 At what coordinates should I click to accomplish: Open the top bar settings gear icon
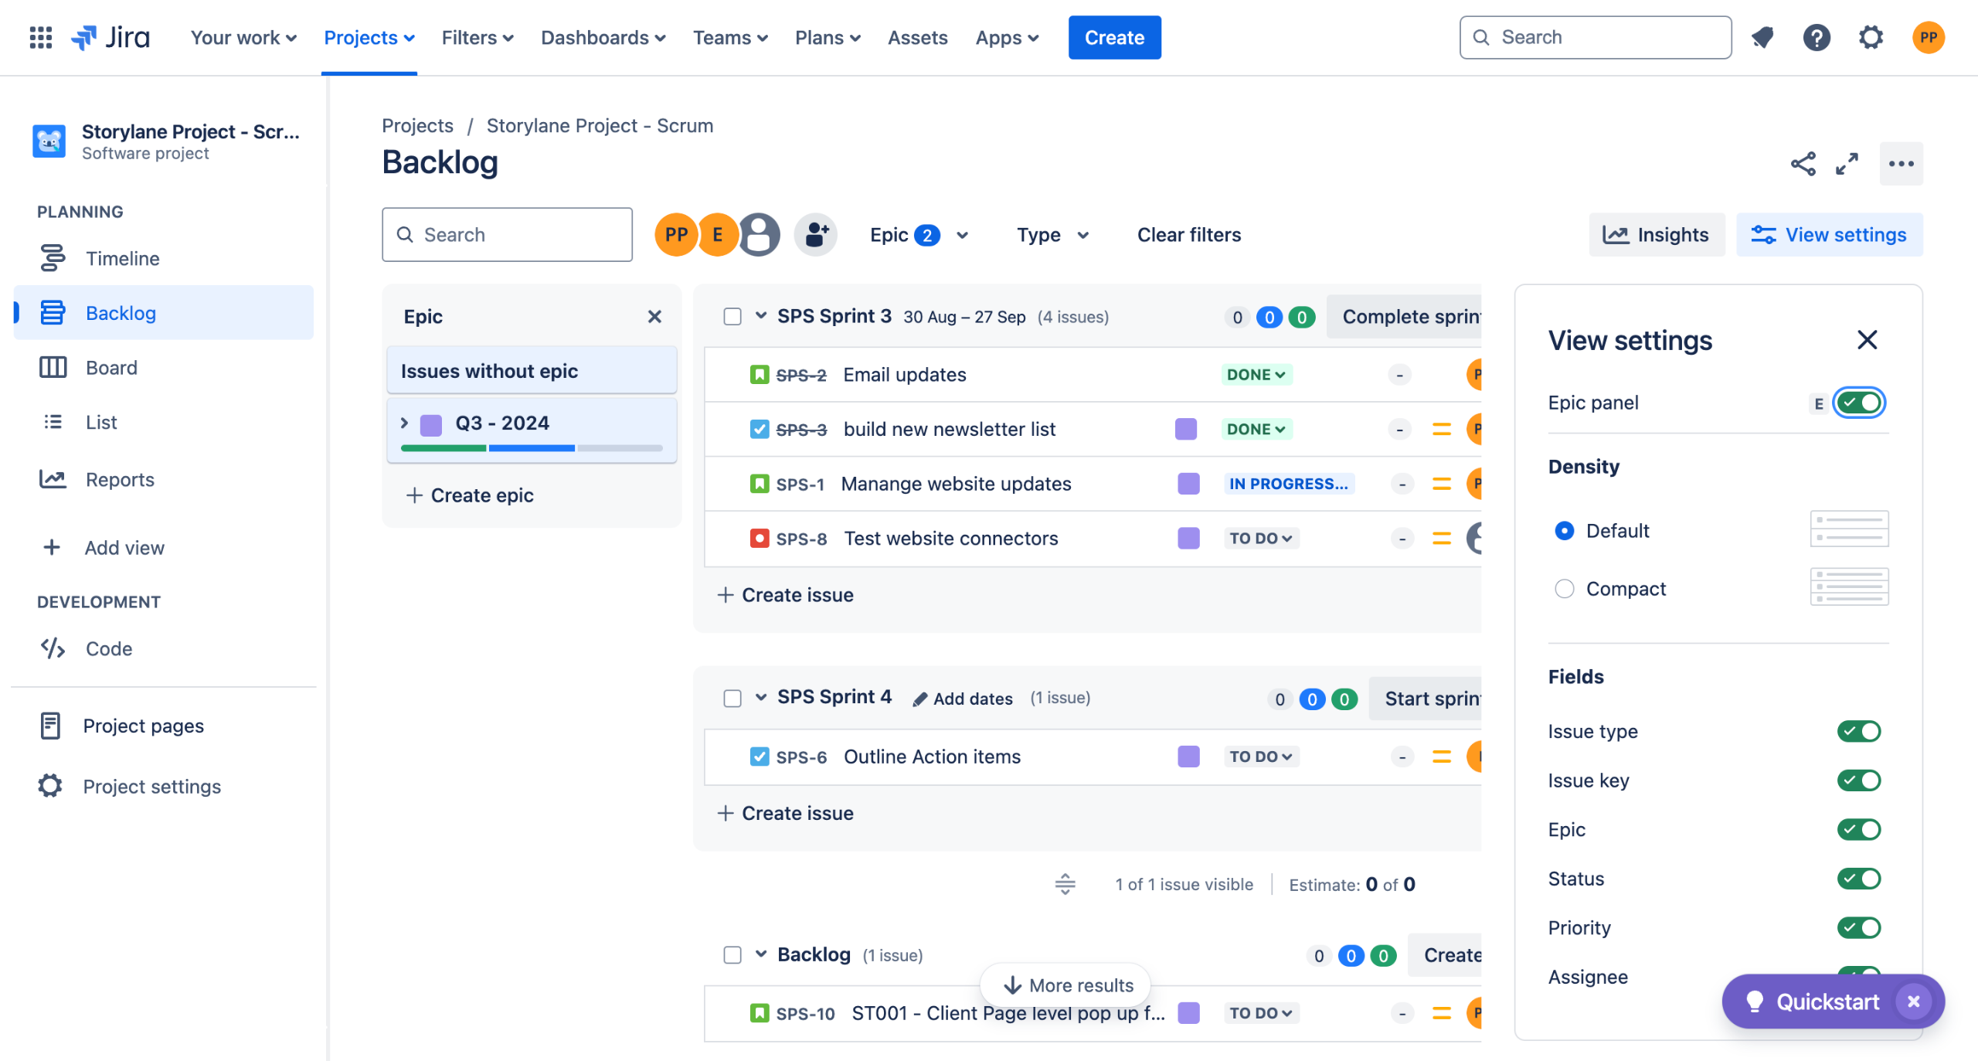(x=1871, y=37)
